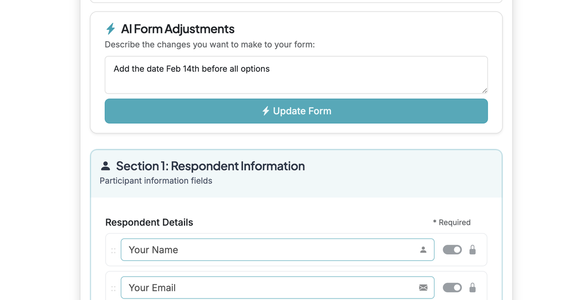
Task: Click the lock icon next to Your Email
Action: (472, 287)
